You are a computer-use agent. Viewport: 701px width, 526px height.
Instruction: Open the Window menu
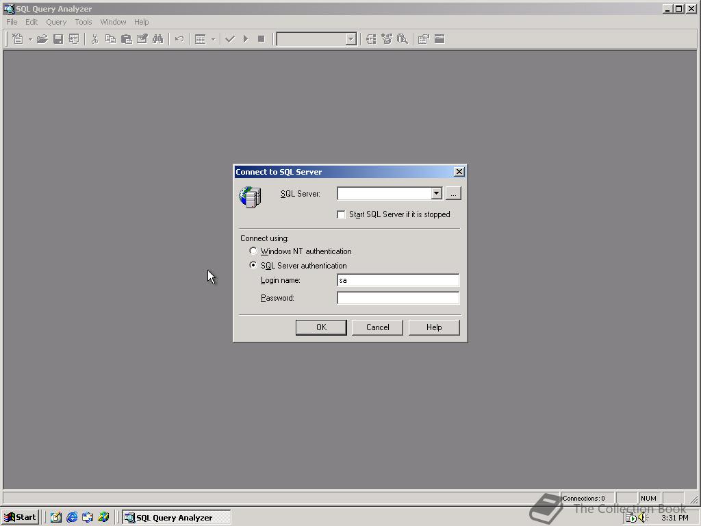point(113,22)
